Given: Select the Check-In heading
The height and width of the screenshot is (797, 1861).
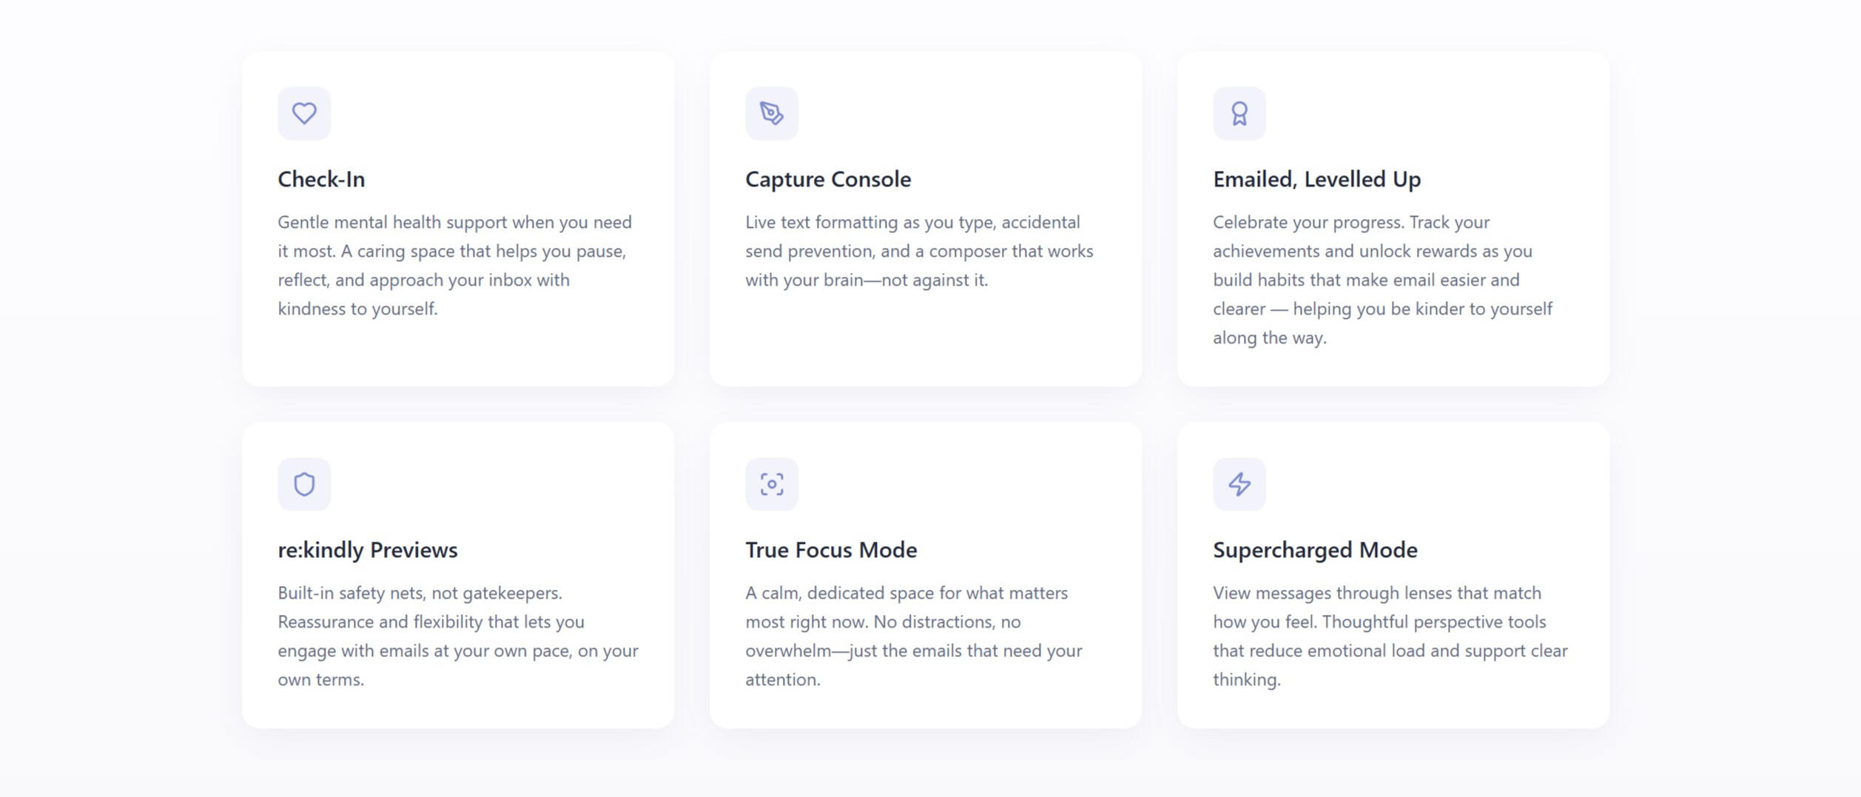Looking at the screenshot, I should (321, 179).
